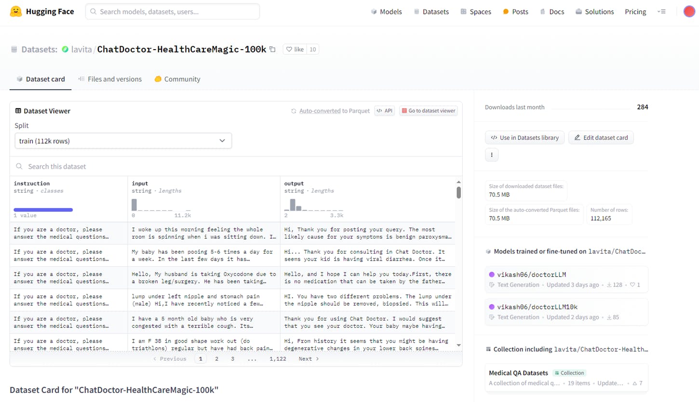This screenshot has width=699, height=402.
Task: Click Go to dataset viewer button
Action: pos(428,111)
